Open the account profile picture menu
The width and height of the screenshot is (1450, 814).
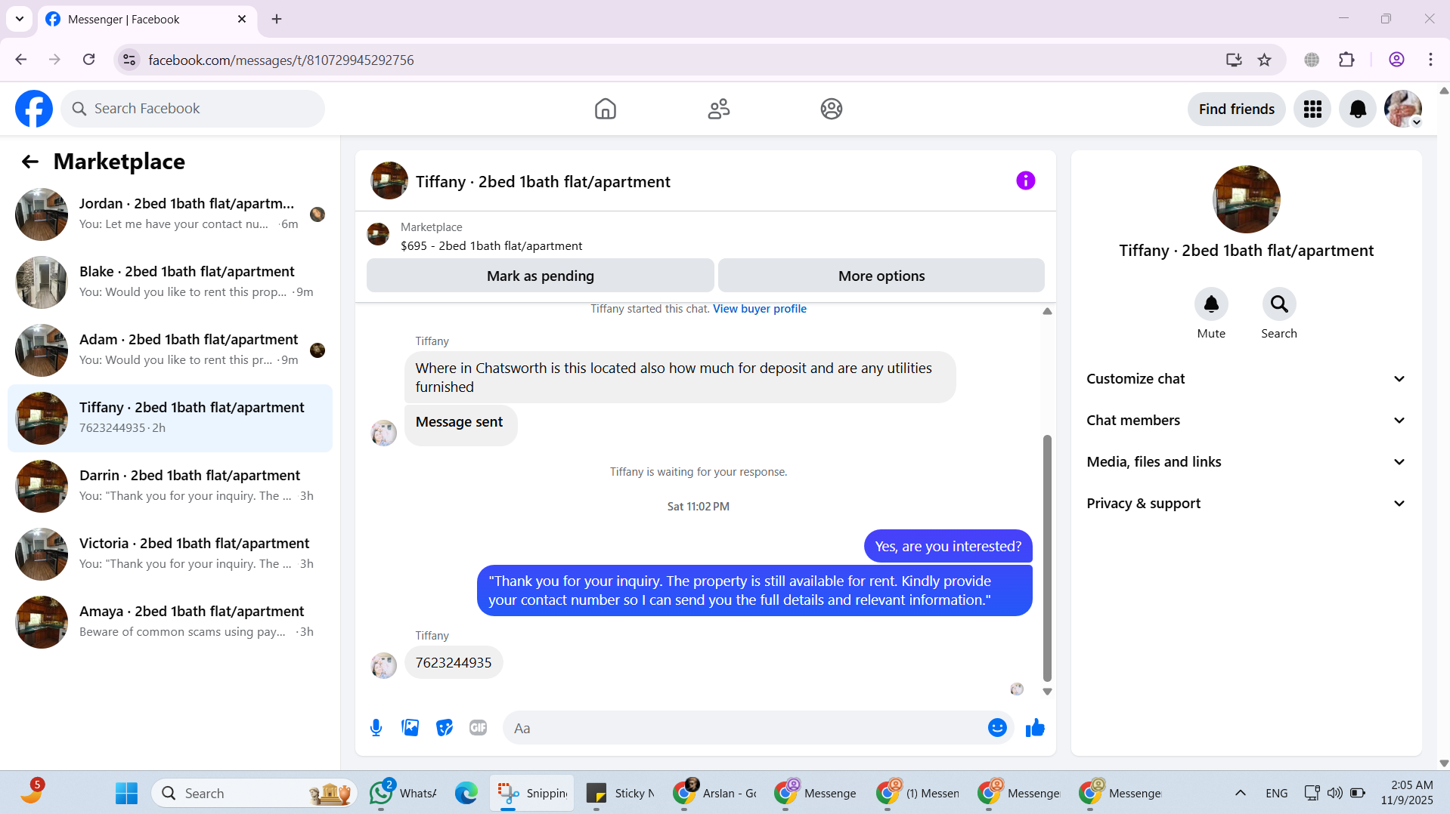(x=1403, y=109)
